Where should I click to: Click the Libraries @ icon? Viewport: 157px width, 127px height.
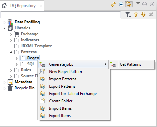pos(10,28)
